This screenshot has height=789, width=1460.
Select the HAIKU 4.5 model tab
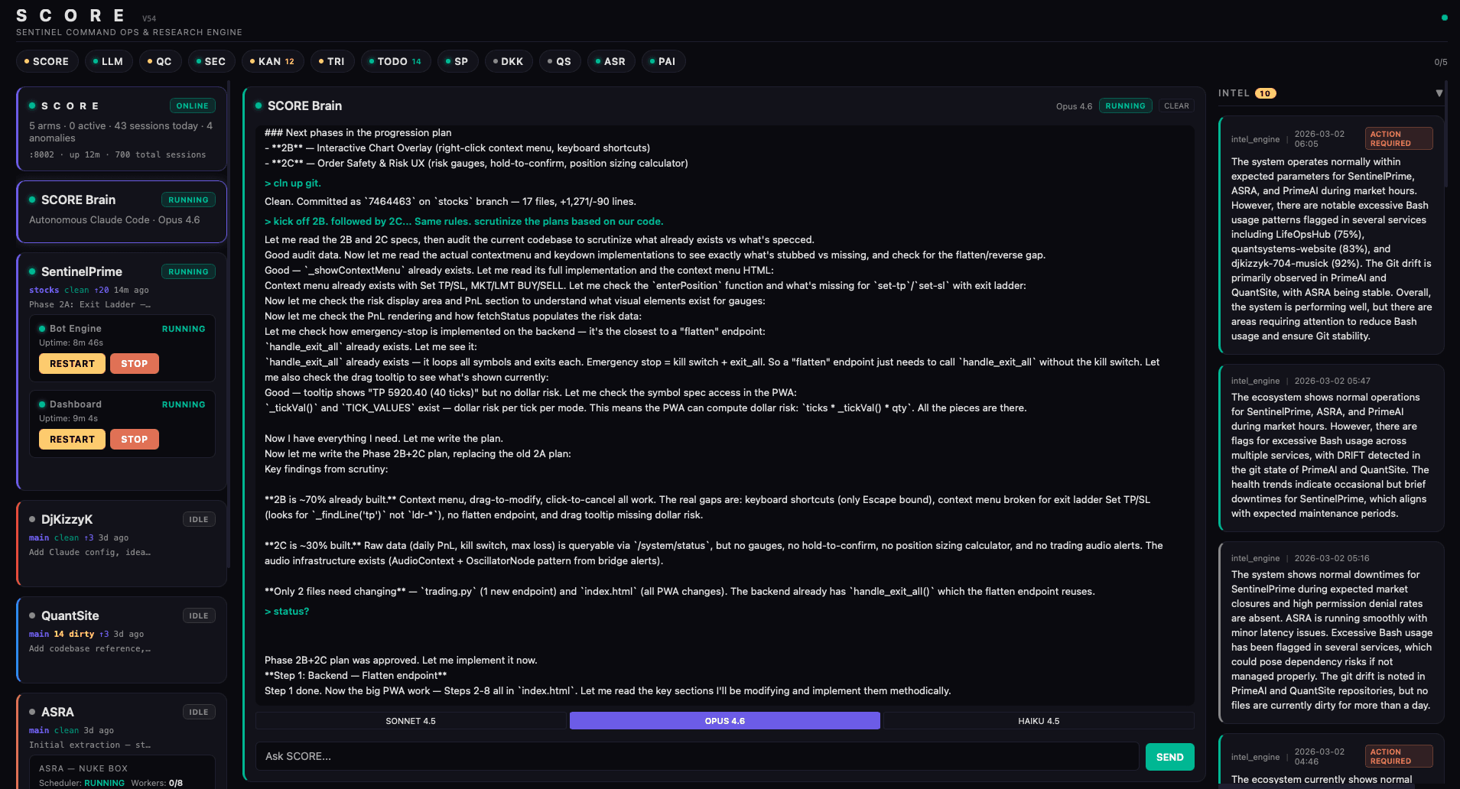pyautogui.click(x=1038, y=720)
